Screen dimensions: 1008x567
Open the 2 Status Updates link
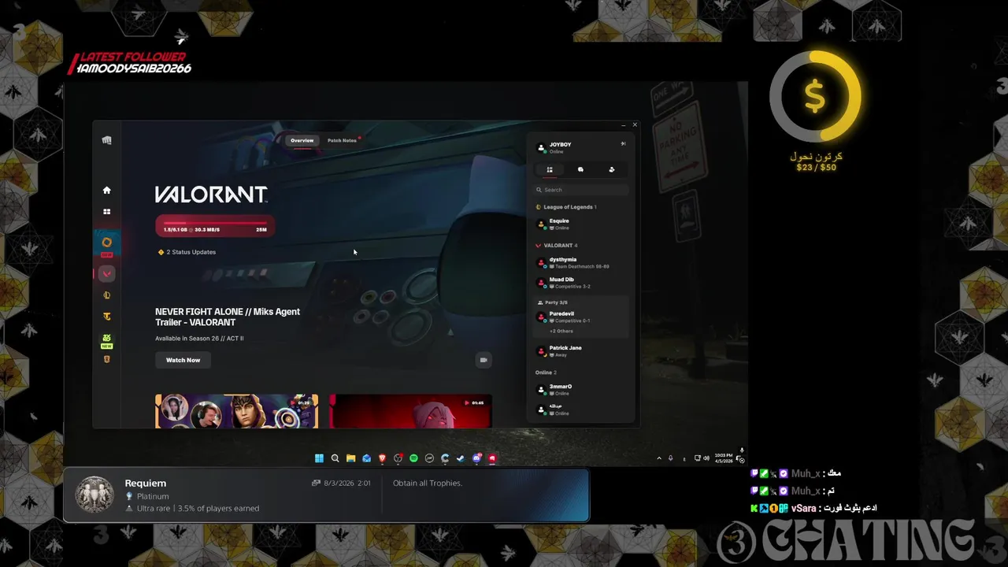(x=187, y=252)
